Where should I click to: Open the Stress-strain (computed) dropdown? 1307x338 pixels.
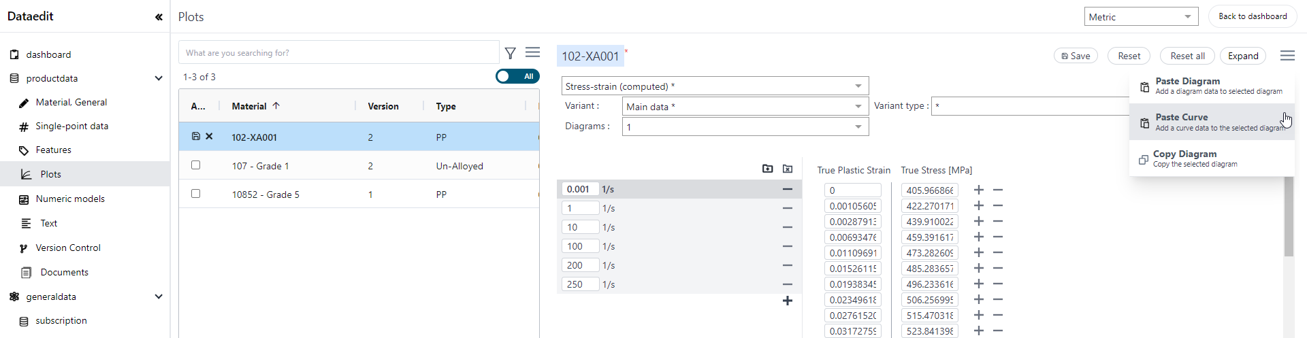[x=715, y=86]
